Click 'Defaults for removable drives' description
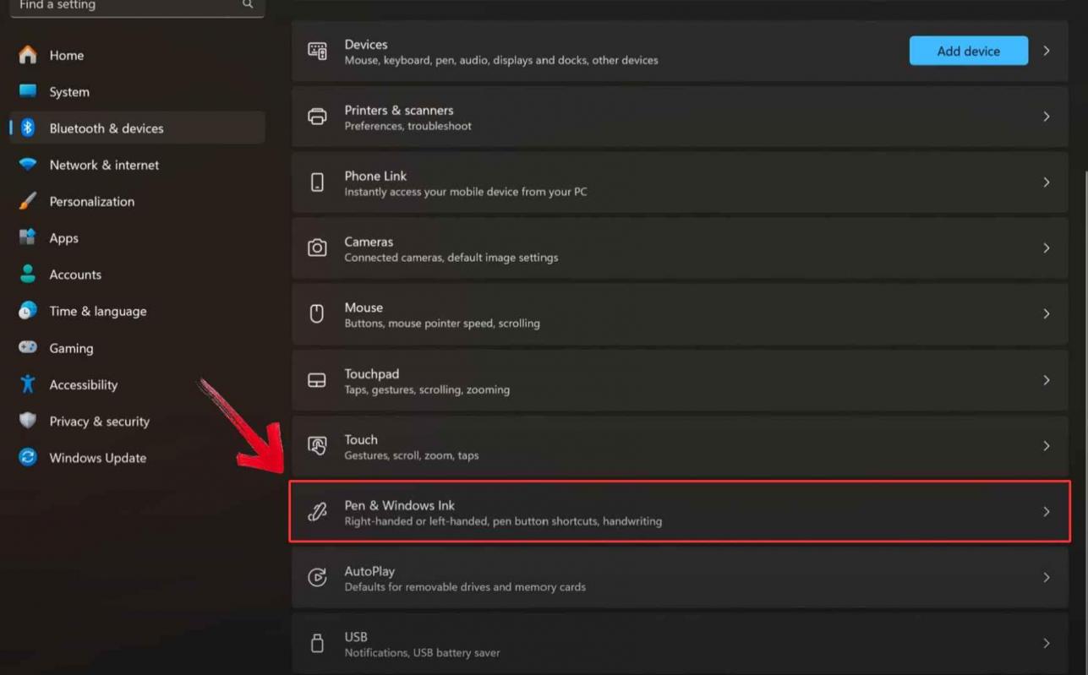Viewport: 1088px width, 675px height. pyautogui.click(x=465, y=587)
